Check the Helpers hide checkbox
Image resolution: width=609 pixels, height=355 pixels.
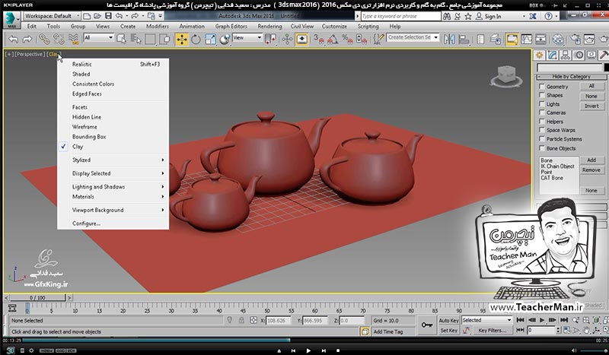click(x=541, y=121)
